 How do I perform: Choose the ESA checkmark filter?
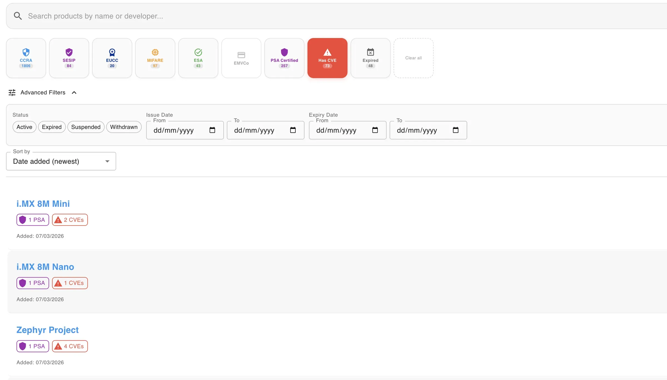[x=198, y=58]
